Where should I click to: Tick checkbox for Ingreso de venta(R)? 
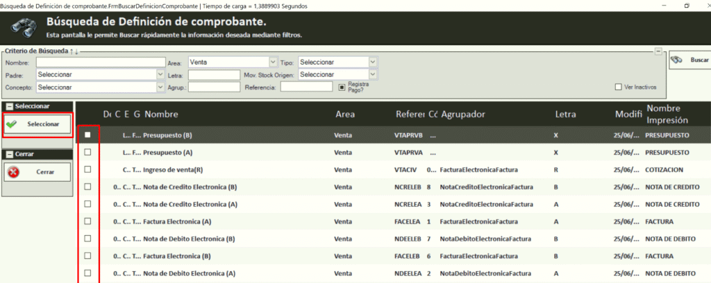87,169
